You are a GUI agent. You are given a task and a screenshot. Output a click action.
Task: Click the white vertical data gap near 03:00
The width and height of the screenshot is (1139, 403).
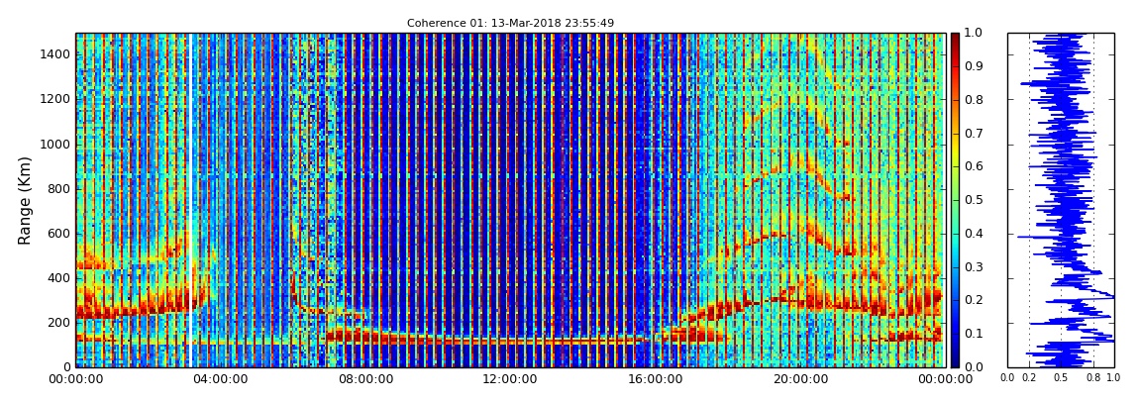(189, 200)
